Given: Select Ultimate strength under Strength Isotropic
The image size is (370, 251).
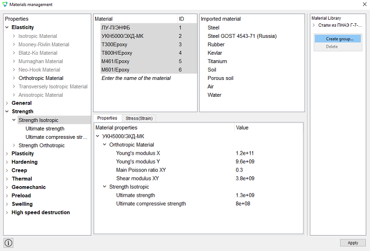Looking at the screenshot, I should [45, 129].
